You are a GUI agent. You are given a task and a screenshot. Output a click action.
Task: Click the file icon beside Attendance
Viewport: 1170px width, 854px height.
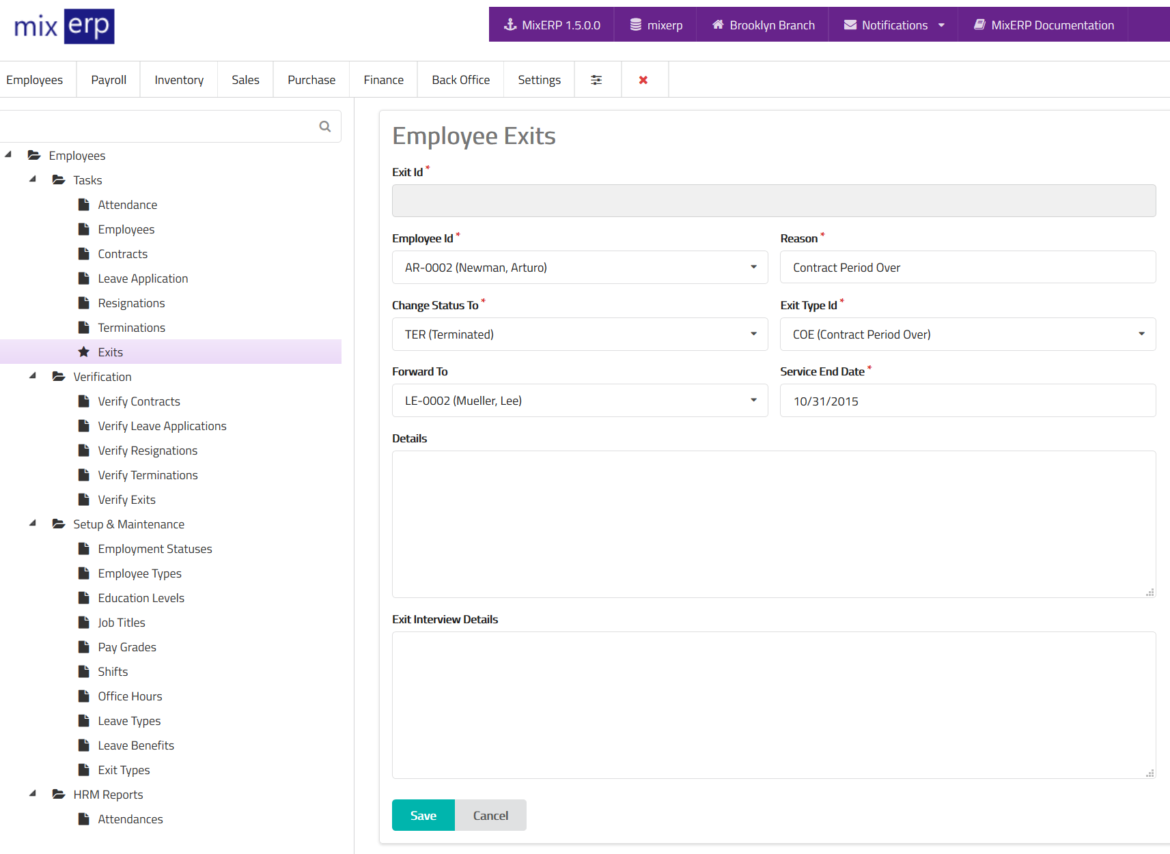point(84,204)
